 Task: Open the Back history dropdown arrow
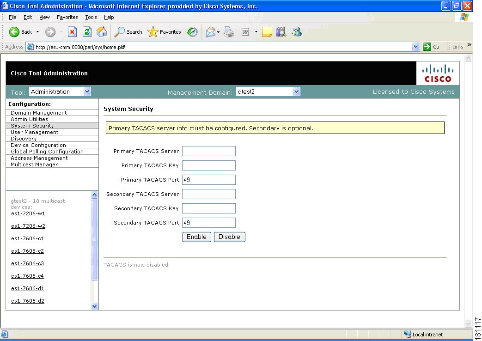(x=37, y=32)
